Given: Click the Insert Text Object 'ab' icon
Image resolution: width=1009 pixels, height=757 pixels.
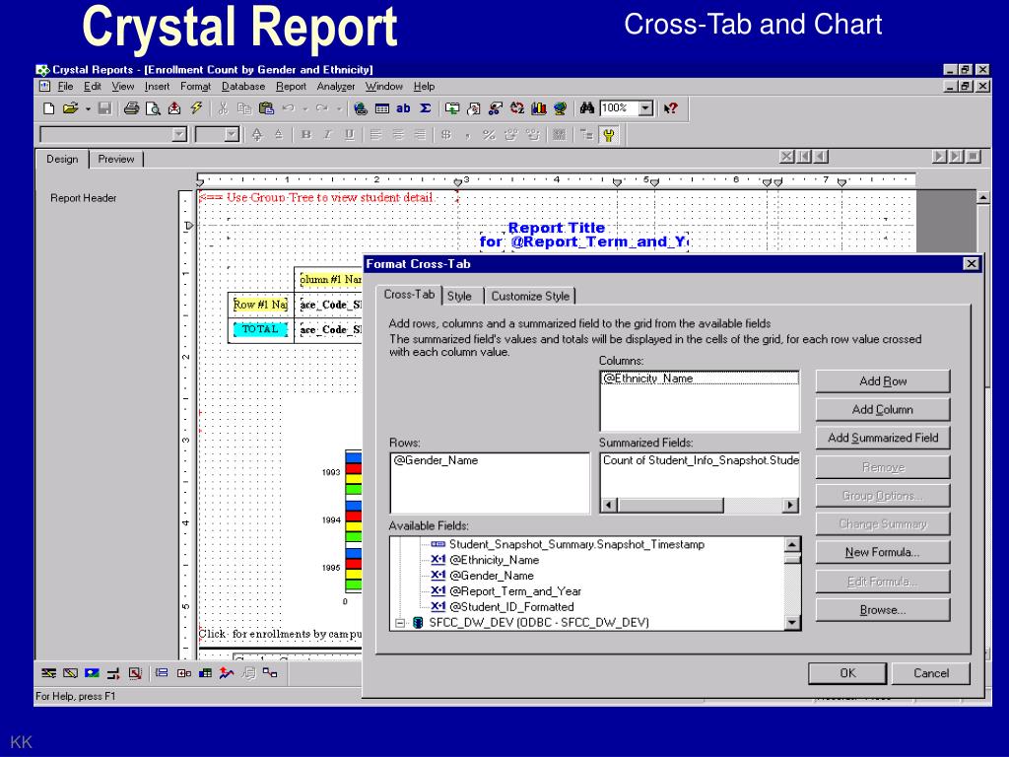Looking at the screenshot, I should [x=403, y=108].
